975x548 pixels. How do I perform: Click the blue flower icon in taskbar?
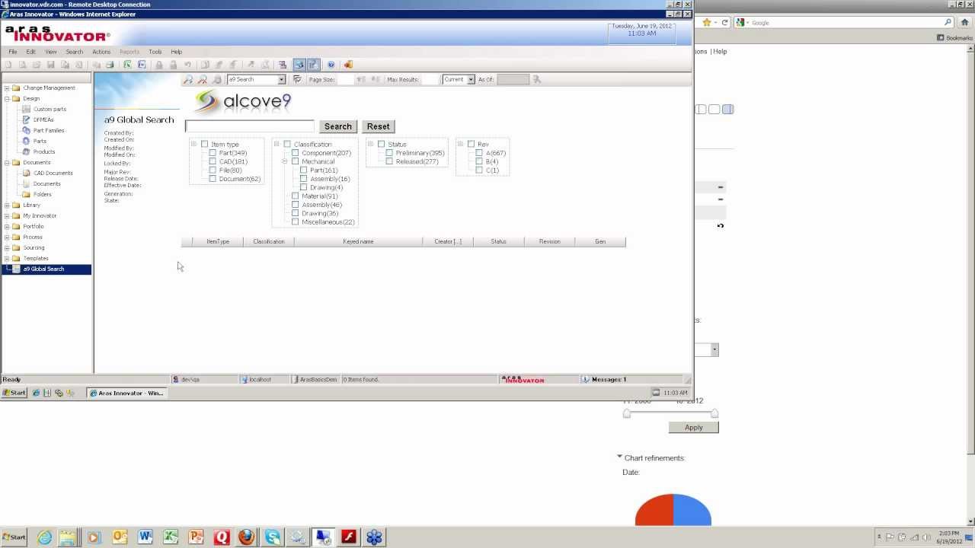coord(374,537)
